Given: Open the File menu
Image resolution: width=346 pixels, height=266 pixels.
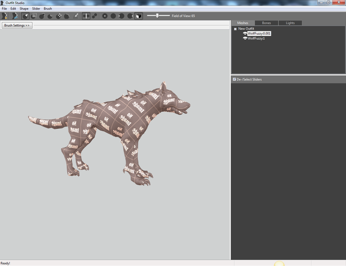Looking at the screenshot, I should [4, 9].
